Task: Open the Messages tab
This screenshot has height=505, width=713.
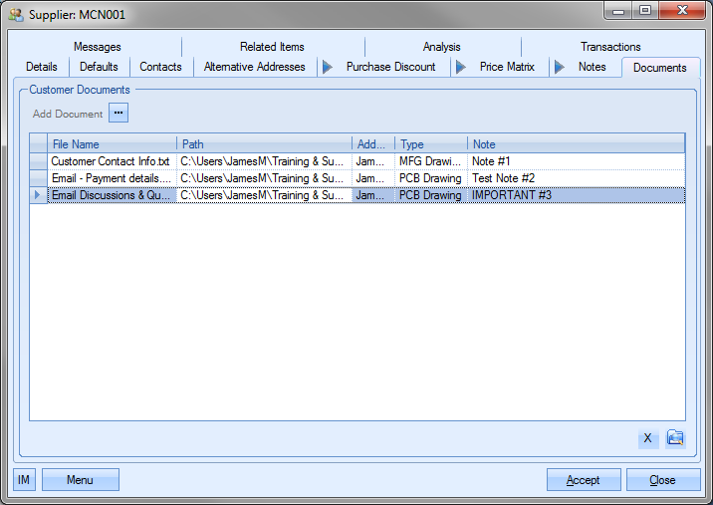Action: point(97,47)
